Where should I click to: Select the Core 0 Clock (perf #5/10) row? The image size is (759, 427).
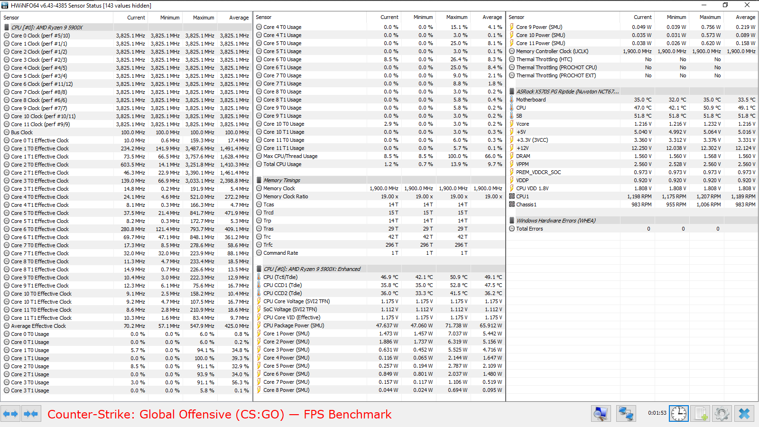[126, 36]
